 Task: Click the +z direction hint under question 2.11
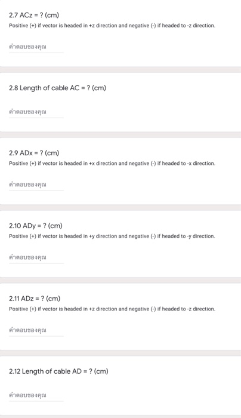pos(112,309)
